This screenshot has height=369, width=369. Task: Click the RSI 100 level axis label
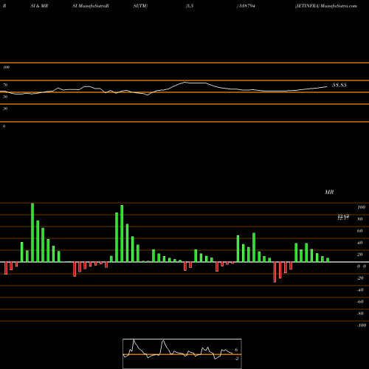pos(6,67)
